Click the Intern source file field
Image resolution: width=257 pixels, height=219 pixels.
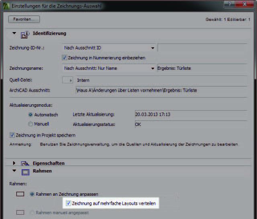pyautogui.click(x=161, y=80)
